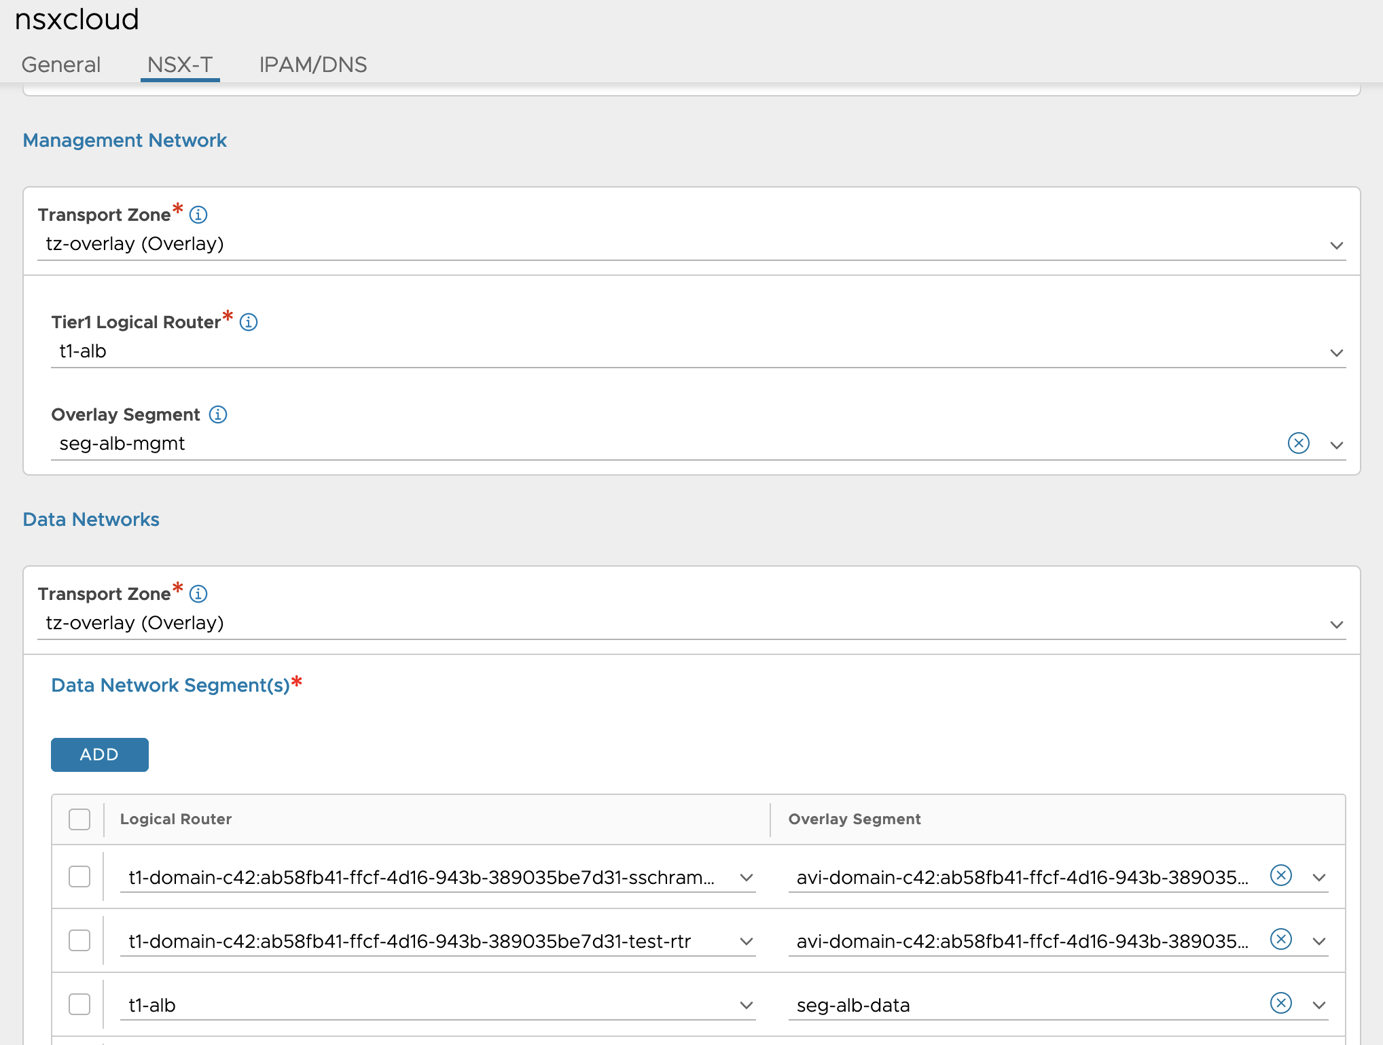Screen dimensions: 1383x1045
Task: Check the select-all checkbox in segments table header
Action: tap(79, 819)
